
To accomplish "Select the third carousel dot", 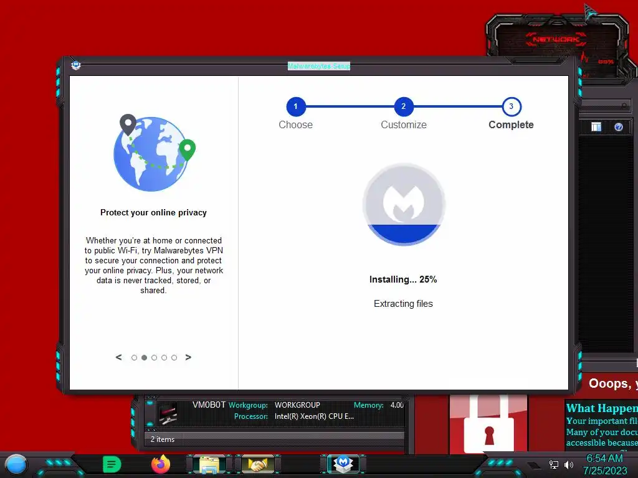I will coord(155,358).
